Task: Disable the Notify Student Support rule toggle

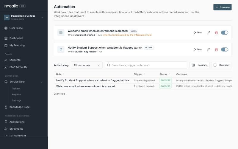Action: 225,49
